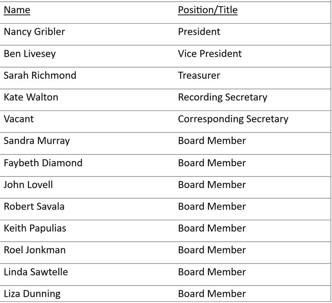Click the John Lovell name cell
This screenshot has height=303, width=332.
[x=28, y=184]
